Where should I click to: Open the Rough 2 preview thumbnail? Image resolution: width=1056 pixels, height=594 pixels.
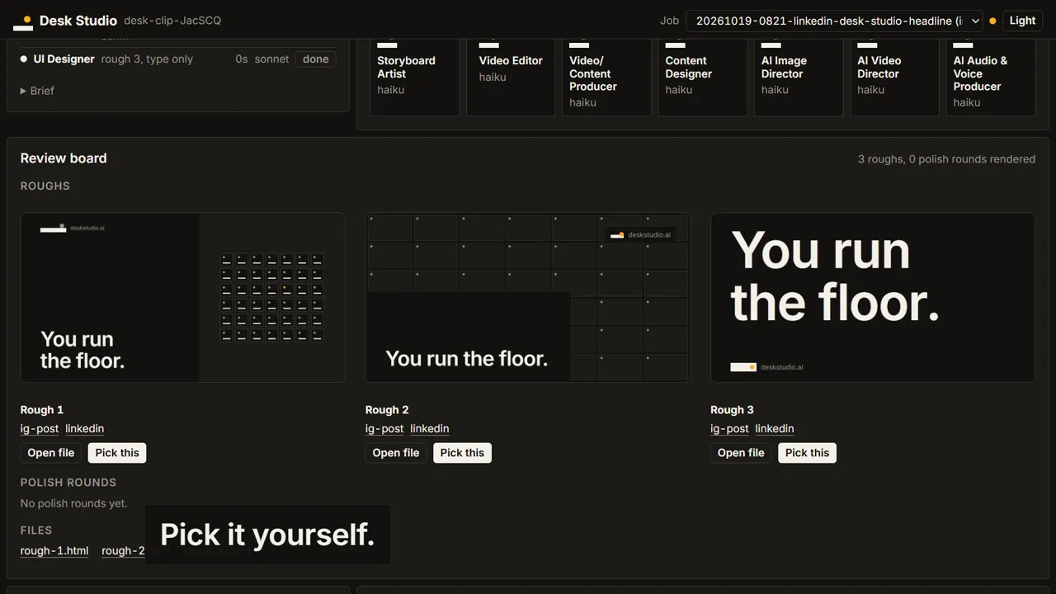[x=528, y=298]
